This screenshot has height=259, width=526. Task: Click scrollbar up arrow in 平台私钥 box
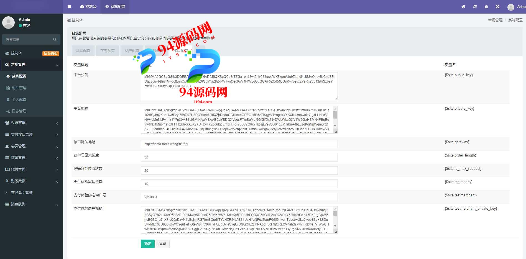[335, 109]
